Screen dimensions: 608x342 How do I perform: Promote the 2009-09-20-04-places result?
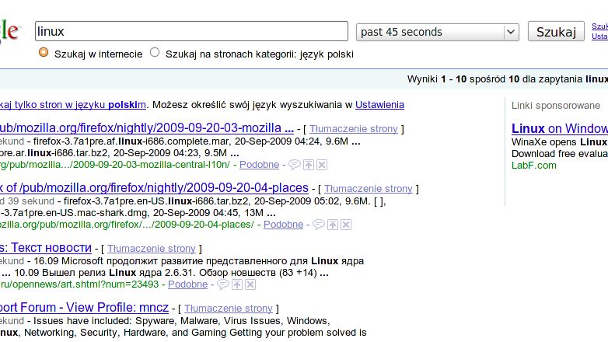point(332,225)
